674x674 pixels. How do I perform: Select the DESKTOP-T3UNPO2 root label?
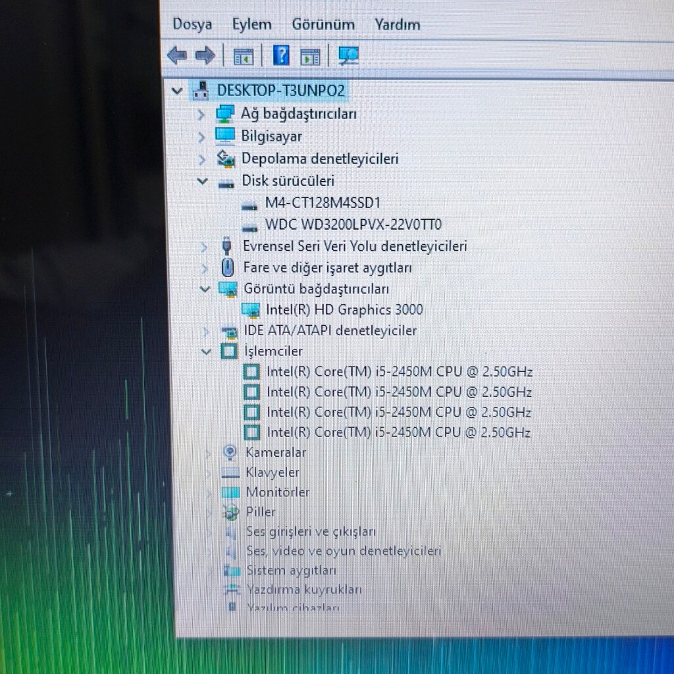point(280,91)
